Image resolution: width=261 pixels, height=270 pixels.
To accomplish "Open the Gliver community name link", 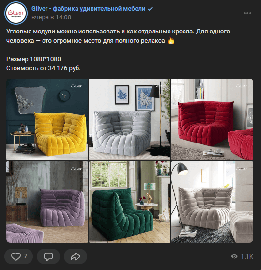I will pyautogui.click(x=89, y=9).
